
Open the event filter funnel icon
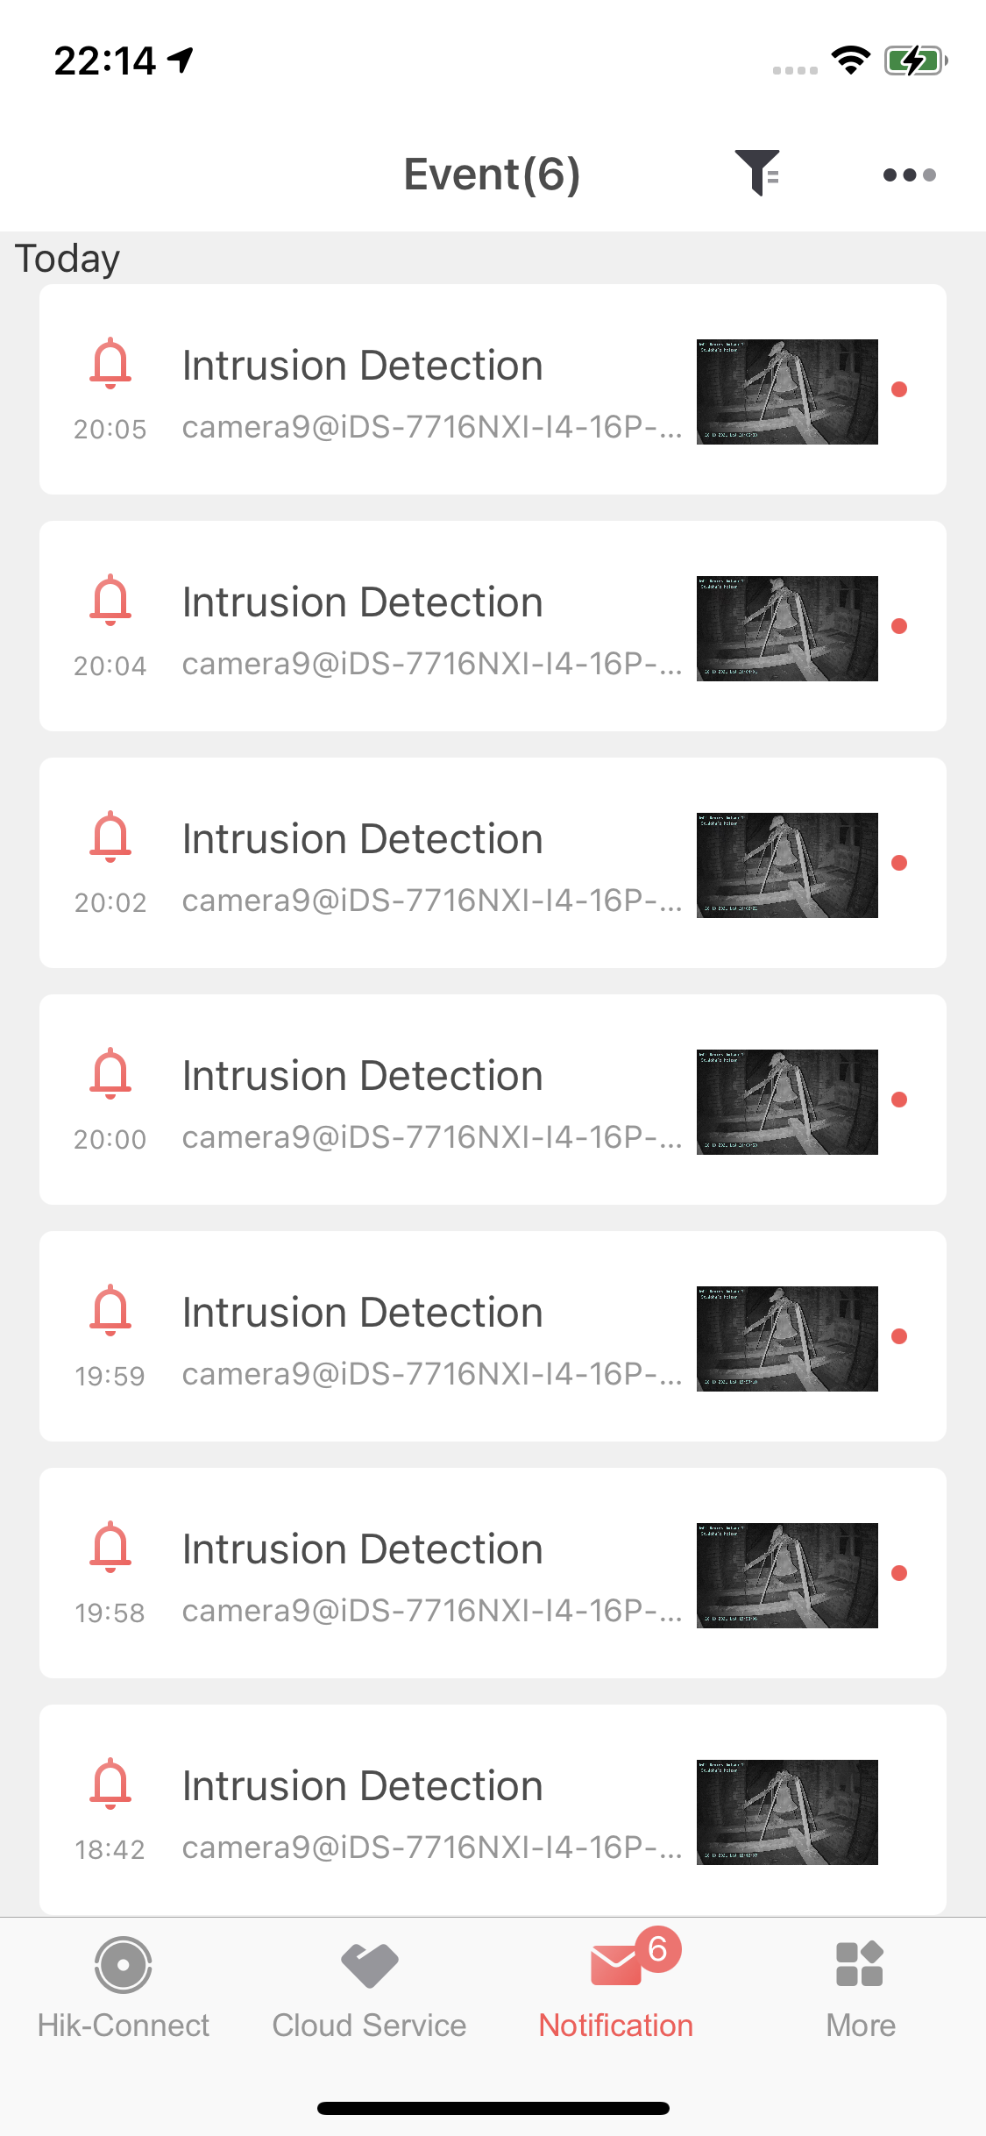[757, 173]
